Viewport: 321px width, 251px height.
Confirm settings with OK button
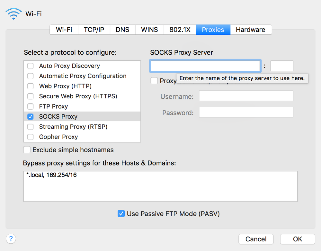298,239
